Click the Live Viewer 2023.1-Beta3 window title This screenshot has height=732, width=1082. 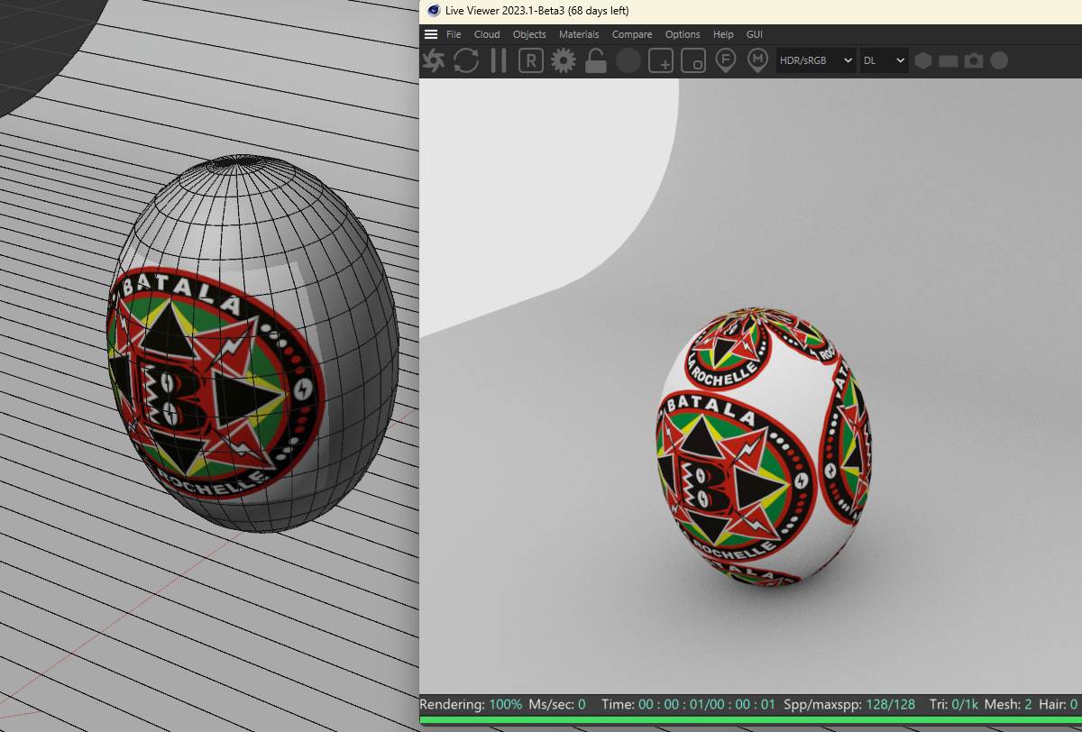[537, 11]
